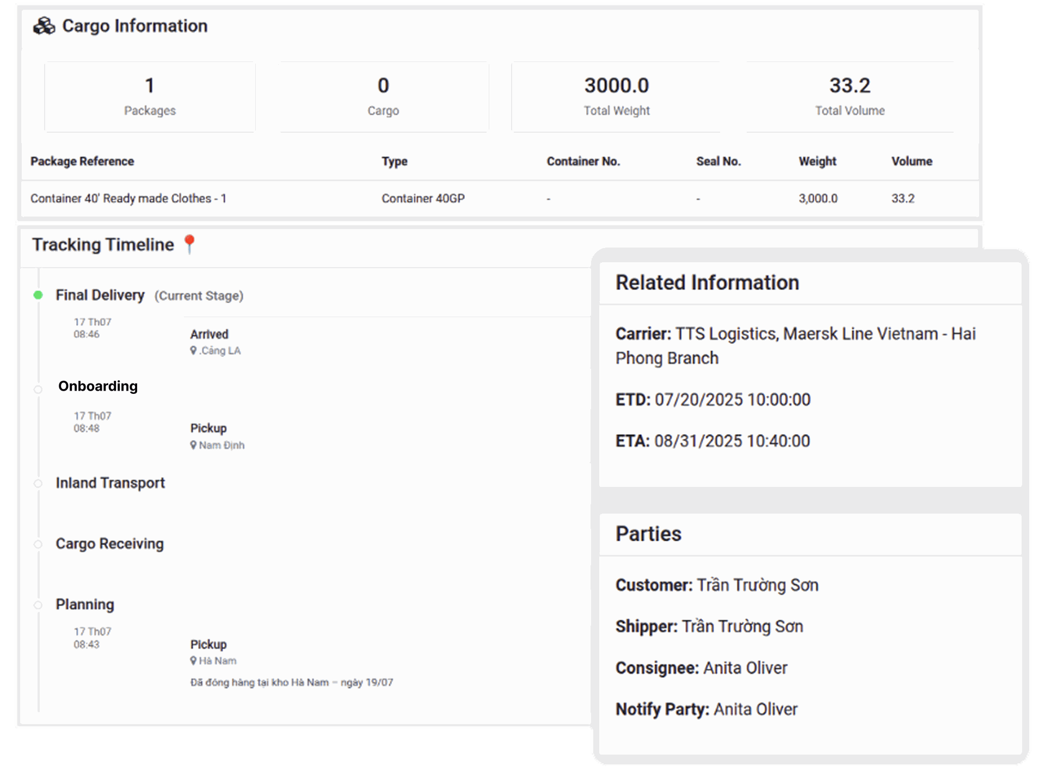1045x772 pixels.
Task: Click the Cargo count card
Action: click(383, 97)
